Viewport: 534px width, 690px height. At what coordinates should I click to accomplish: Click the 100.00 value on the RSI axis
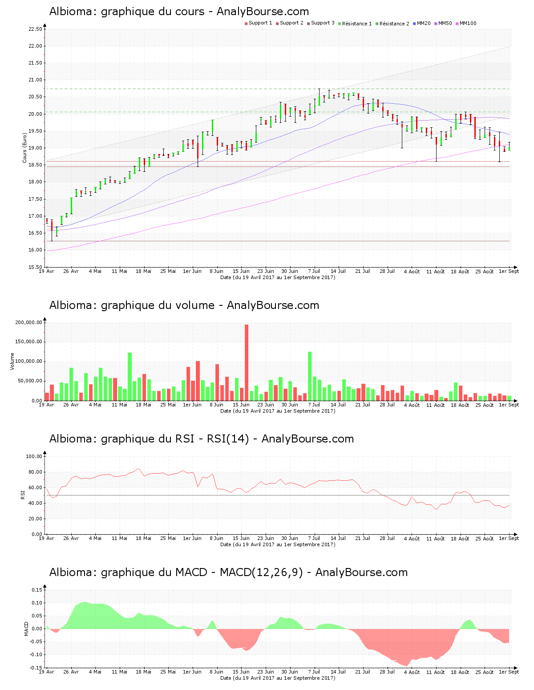(34, 457)
